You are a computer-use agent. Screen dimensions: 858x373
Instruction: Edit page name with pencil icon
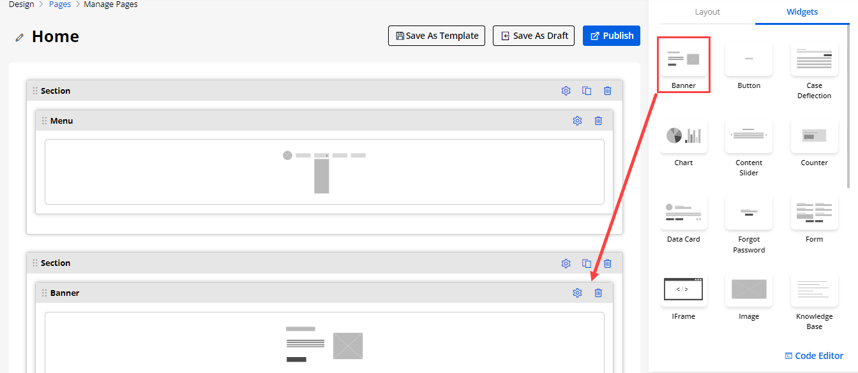[20, 38]
